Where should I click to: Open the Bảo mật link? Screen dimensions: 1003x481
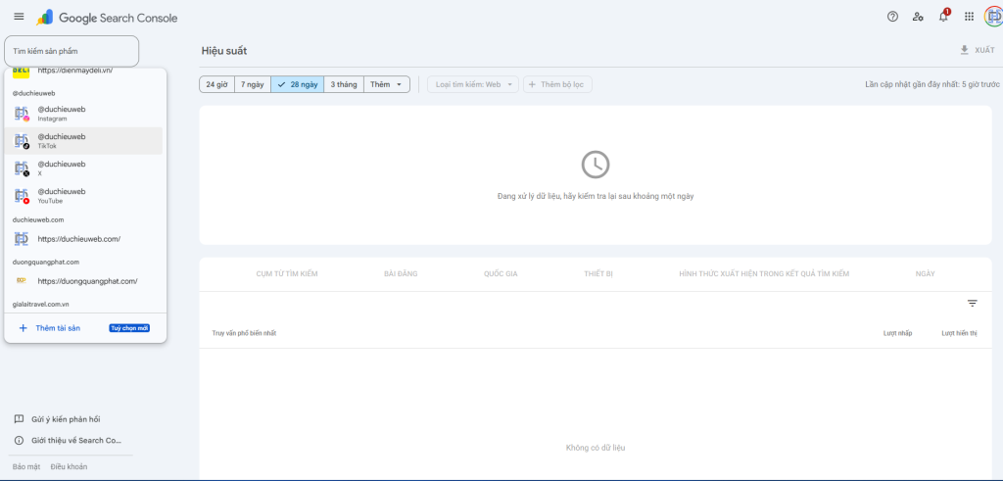pyautogui.click(x=26, y=467)
